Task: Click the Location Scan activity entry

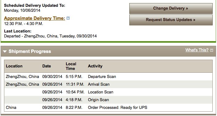Action: click(101, 92)
